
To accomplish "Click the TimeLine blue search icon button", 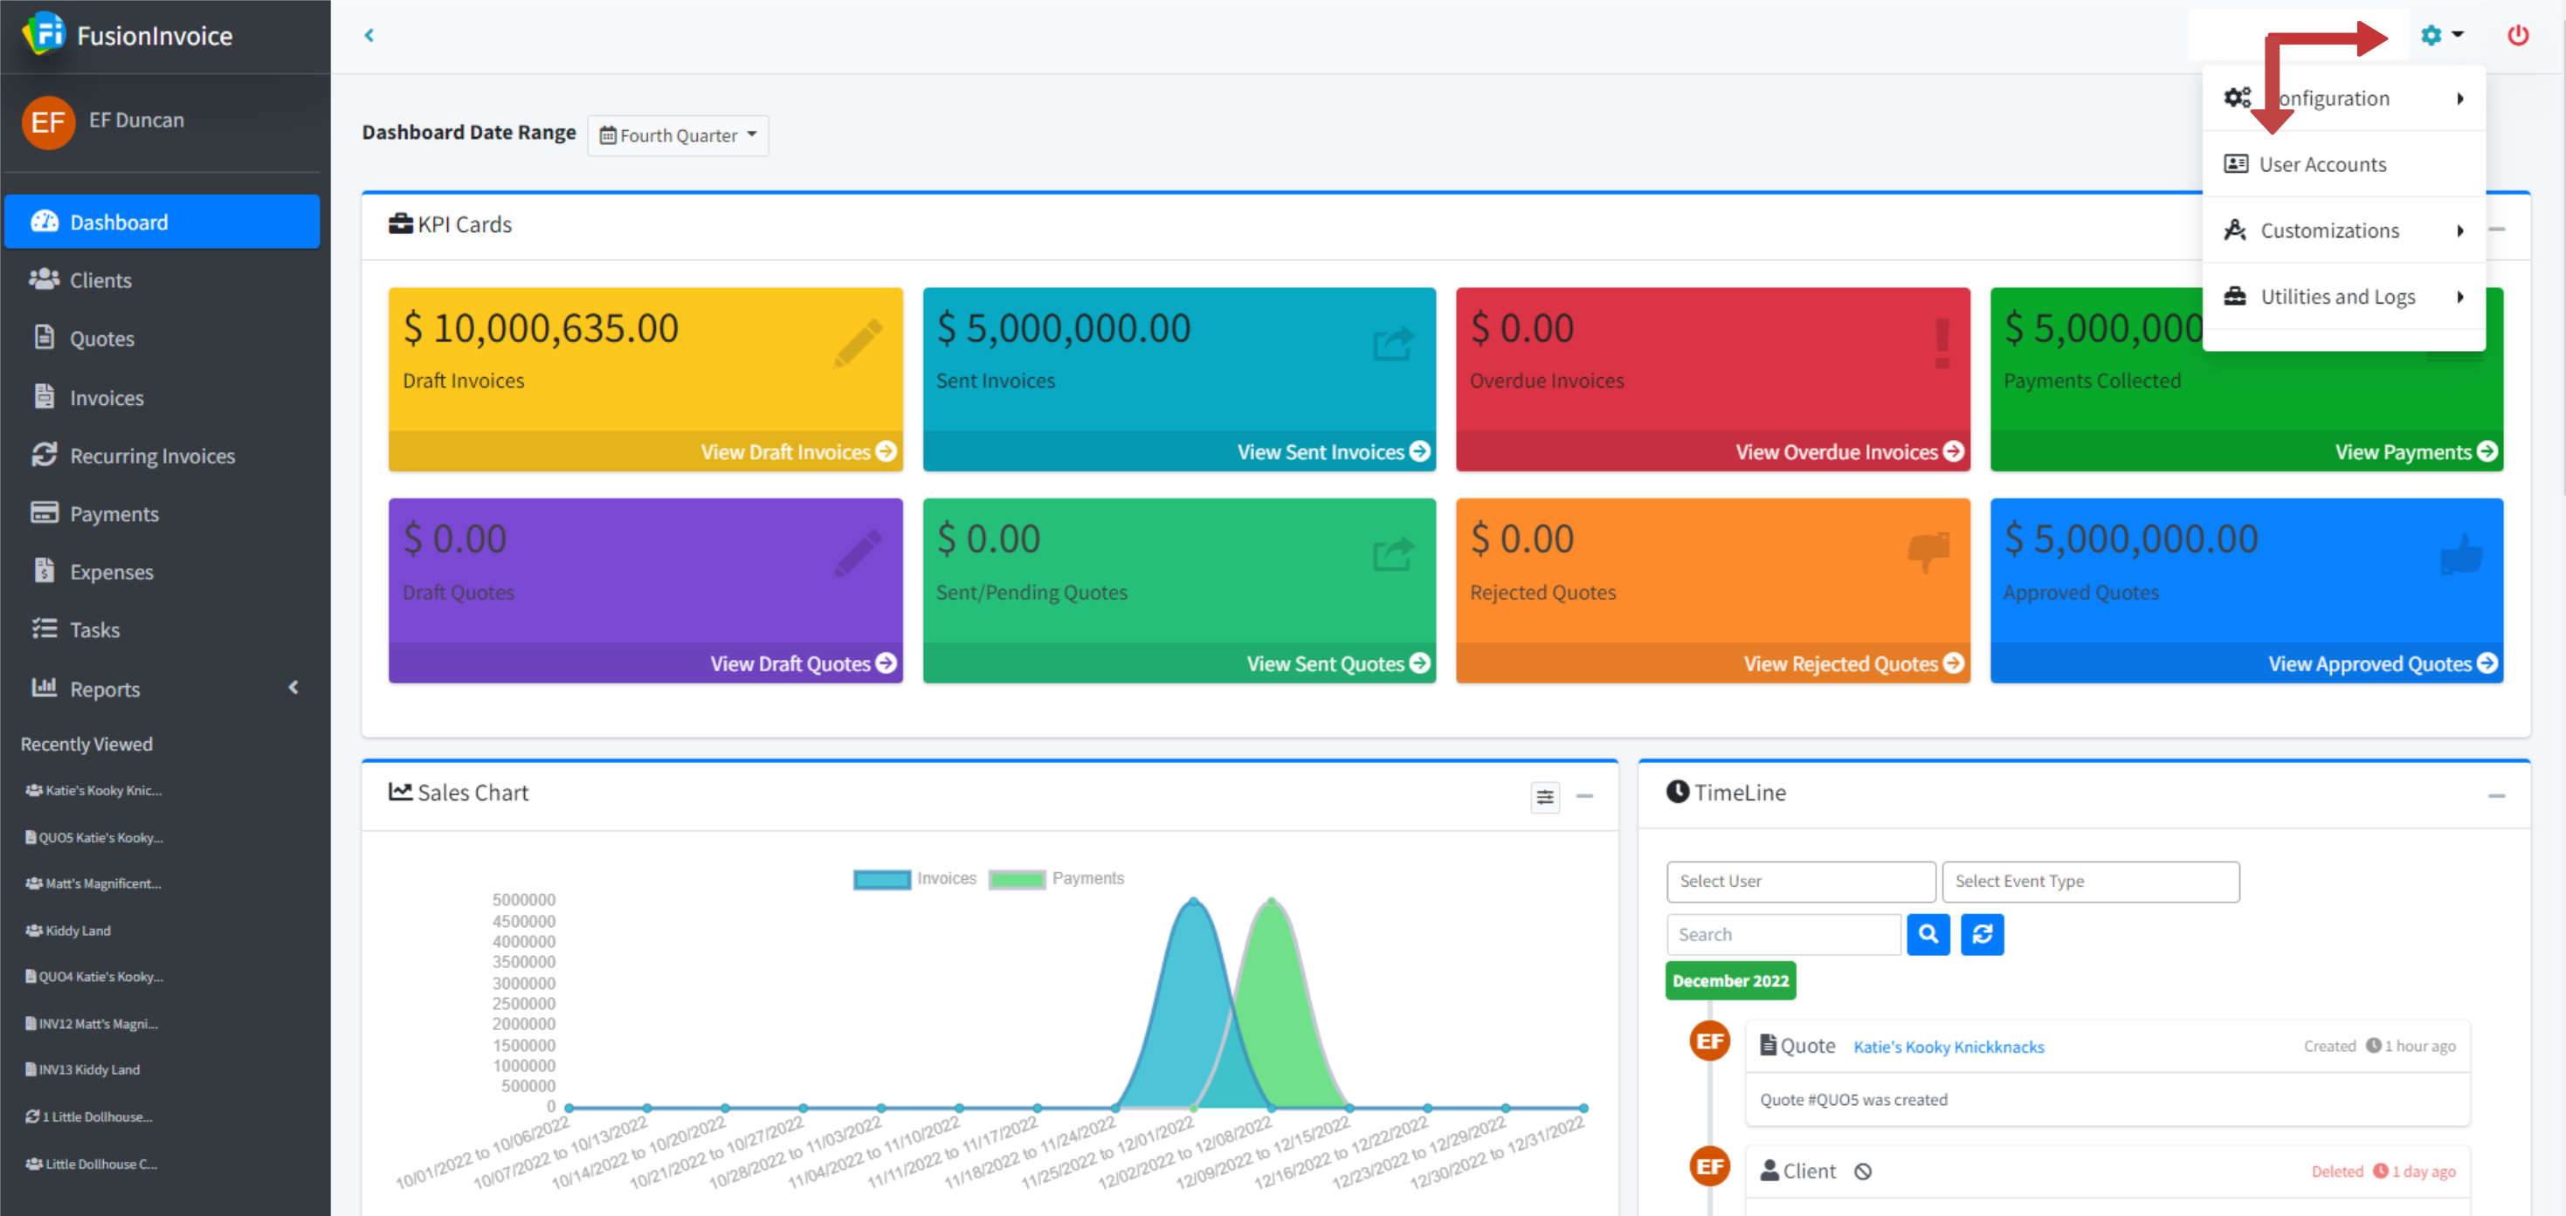I will [x=1928, y=934].
